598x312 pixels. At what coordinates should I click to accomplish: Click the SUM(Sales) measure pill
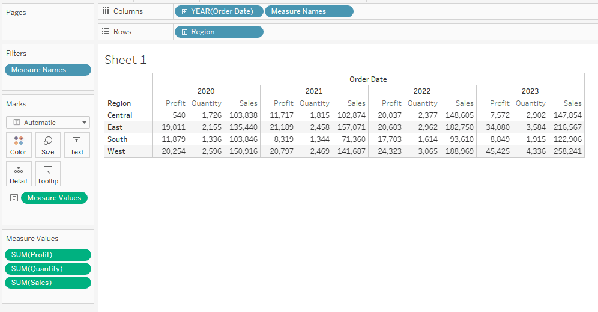pos(48,283)
